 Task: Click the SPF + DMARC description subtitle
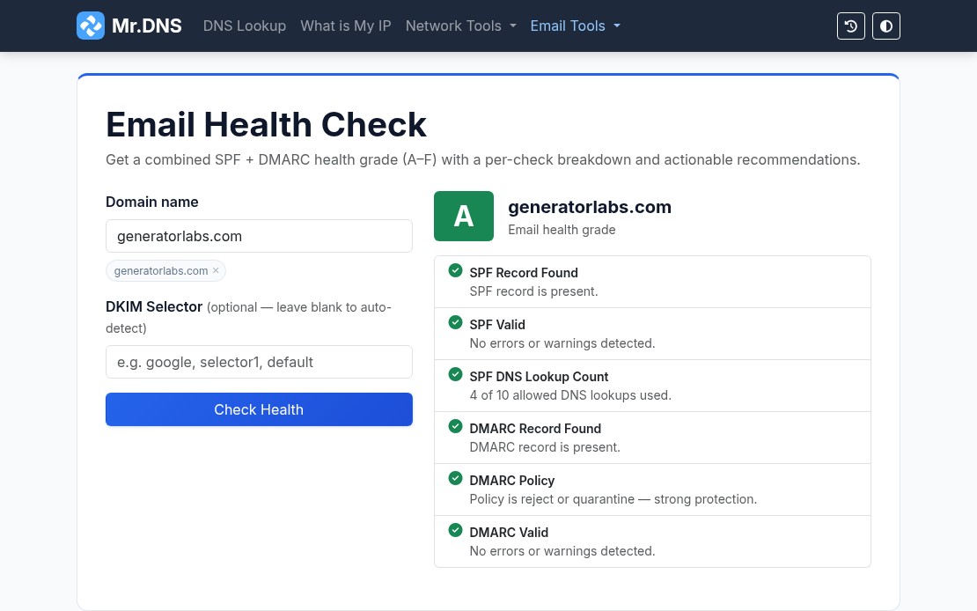(483, 159)
